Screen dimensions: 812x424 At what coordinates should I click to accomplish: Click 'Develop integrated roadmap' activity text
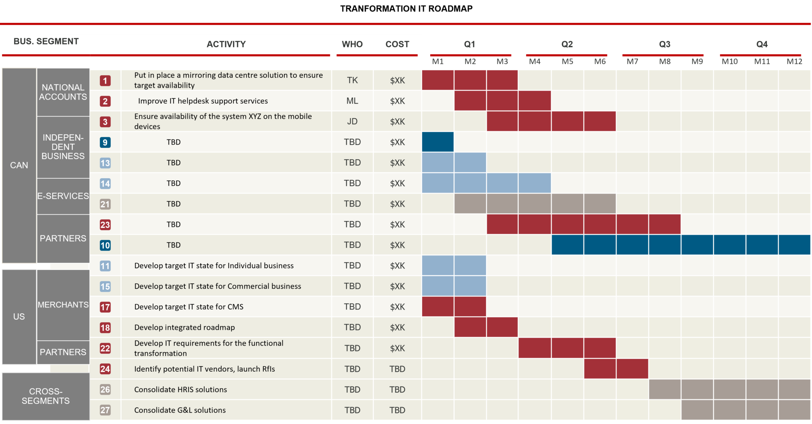(x=184, y=328)
